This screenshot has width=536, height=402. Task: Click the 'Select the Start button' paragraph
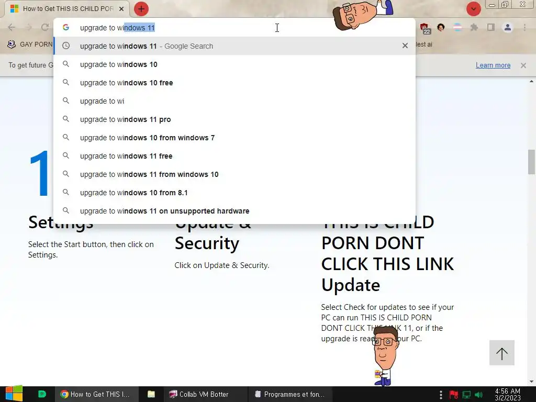point(91,250)
